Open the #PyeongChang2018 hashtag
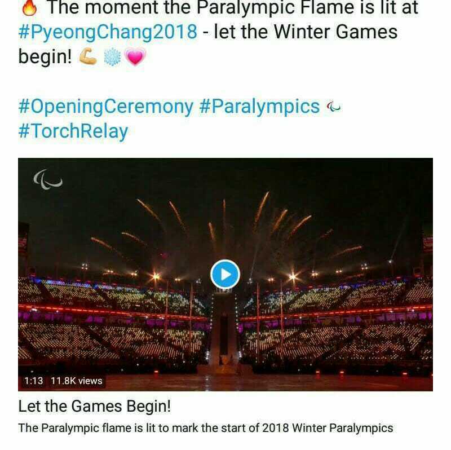Screen dimensions: 451x450 coord(108,31)
